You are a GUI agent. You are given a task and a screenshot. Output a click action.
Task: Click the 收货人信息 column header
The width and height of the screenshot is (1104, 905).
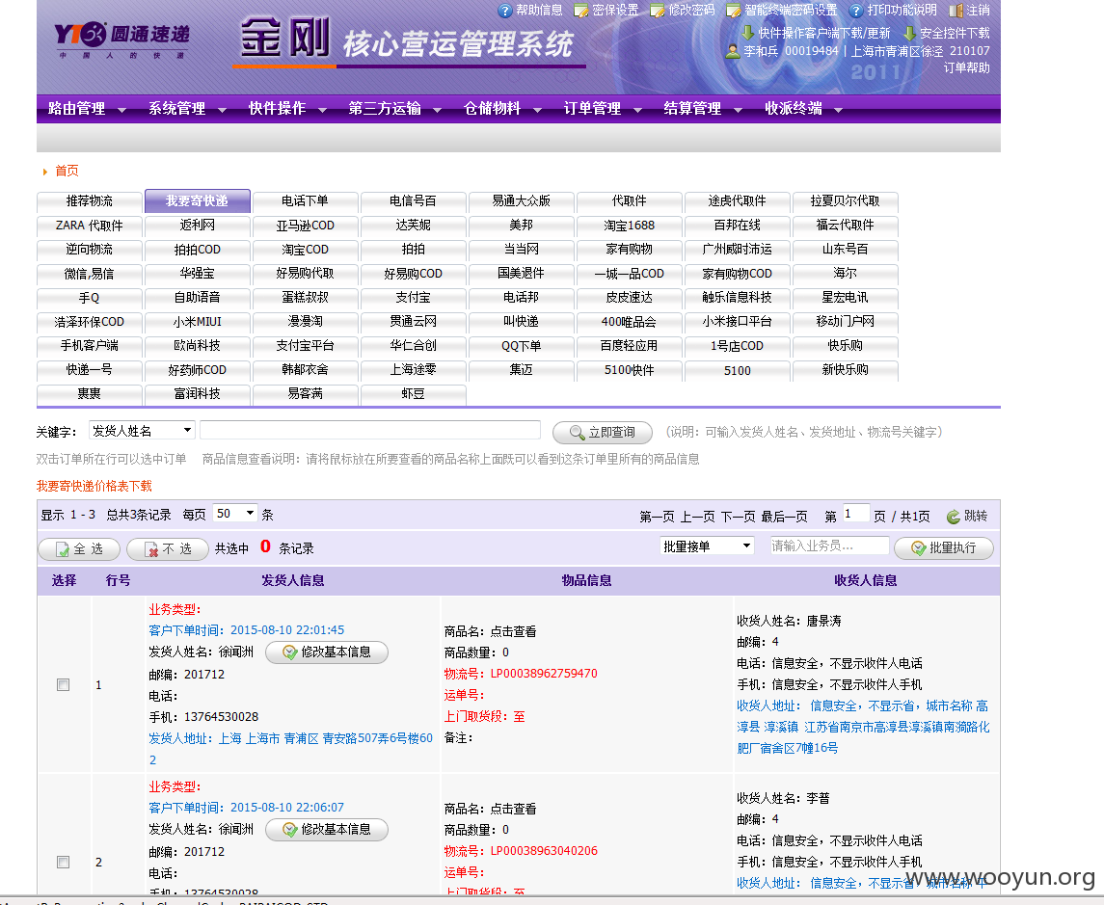tap(865, 580)
